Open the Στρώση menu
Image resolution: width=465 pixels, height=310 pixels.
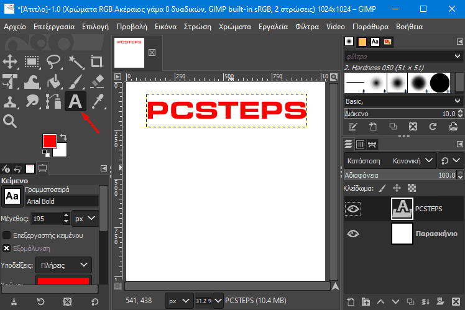coord(198,27)
